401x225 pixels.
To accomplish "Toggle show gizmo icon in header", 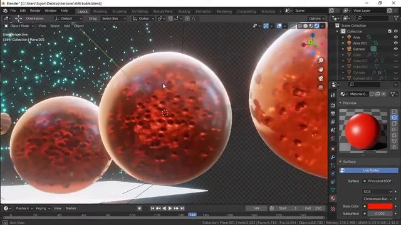I will 266,26.
